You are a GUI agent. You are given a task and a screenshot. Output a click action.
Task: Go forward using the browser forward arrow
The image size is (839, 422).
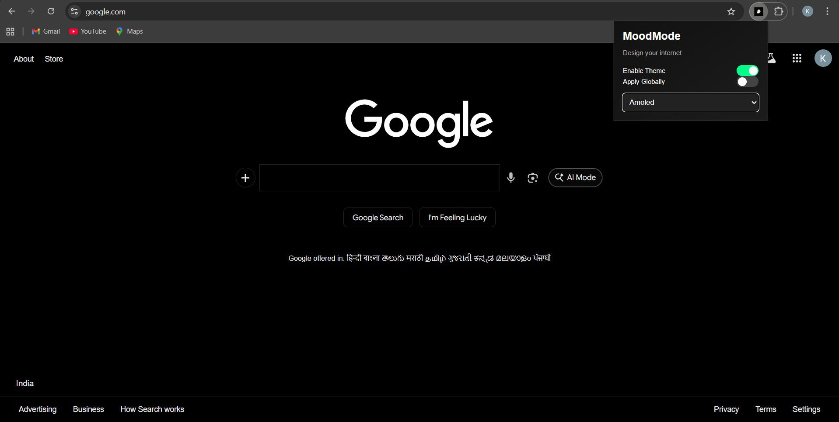pos(31,11)
